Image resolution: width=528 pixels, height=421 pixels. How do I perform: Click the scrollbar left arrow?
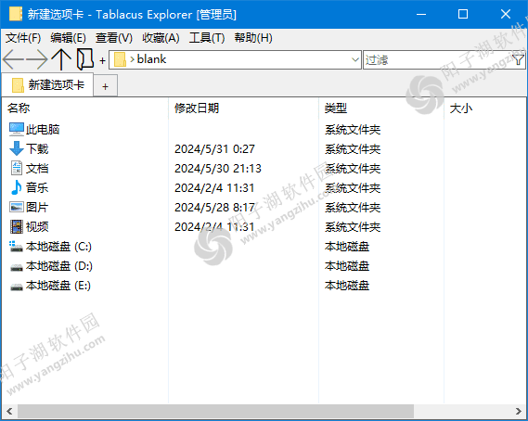(9, 411)
